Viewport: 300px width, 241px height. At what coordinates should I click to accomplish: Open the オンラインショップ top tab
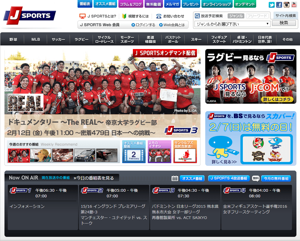[217, 4]
